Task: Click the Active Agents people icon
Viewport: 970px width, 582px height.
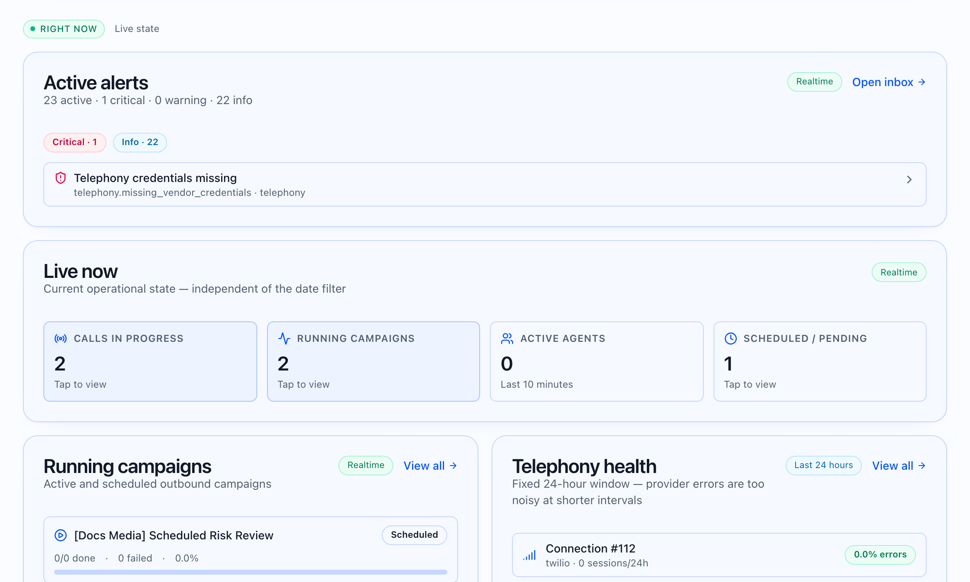Action: tap(507, 339)
